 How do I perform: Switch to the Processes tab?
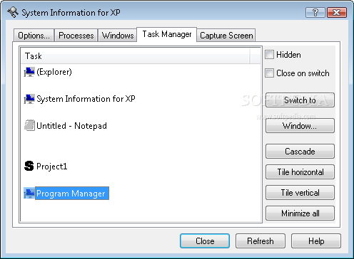76,36
